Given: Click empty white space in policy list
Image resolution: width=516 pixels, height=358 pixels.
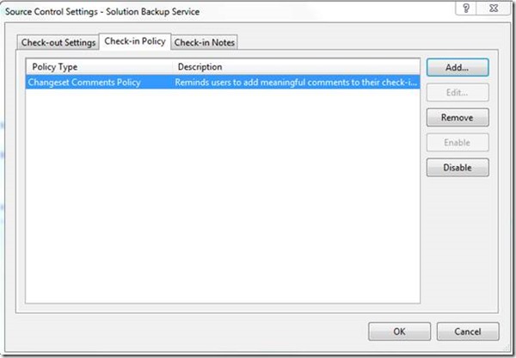Looking at the screenshot, I should [x=223, y=198].
